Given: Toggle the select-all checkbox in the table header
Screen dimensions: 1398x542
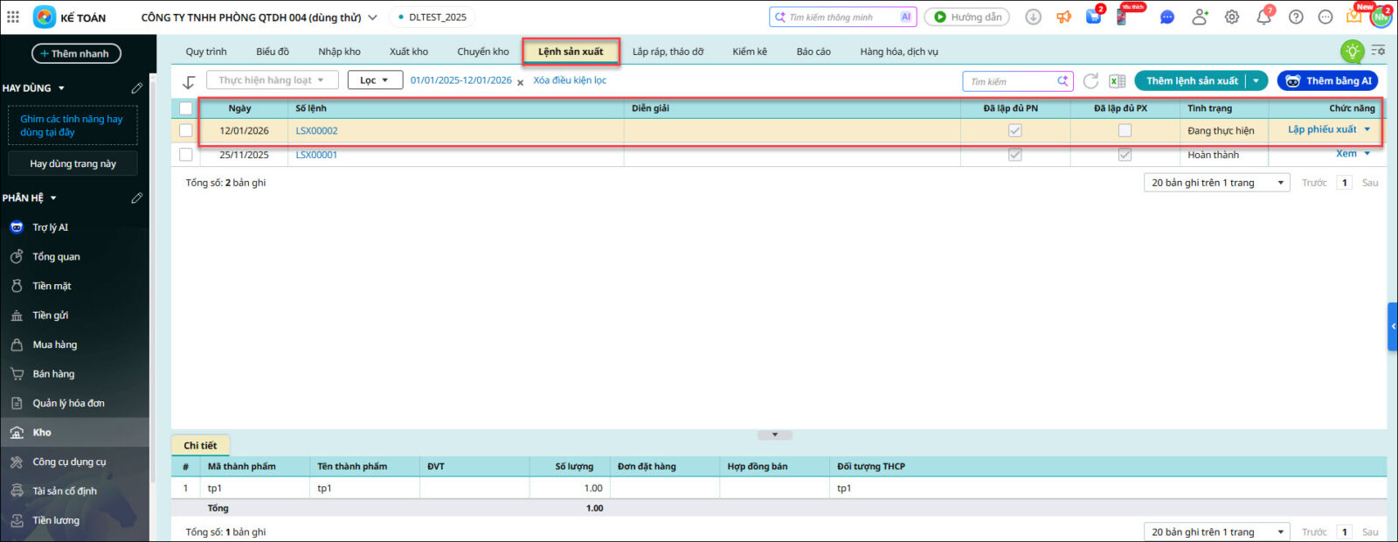Looking at the screenshot, I should point(185,108).
